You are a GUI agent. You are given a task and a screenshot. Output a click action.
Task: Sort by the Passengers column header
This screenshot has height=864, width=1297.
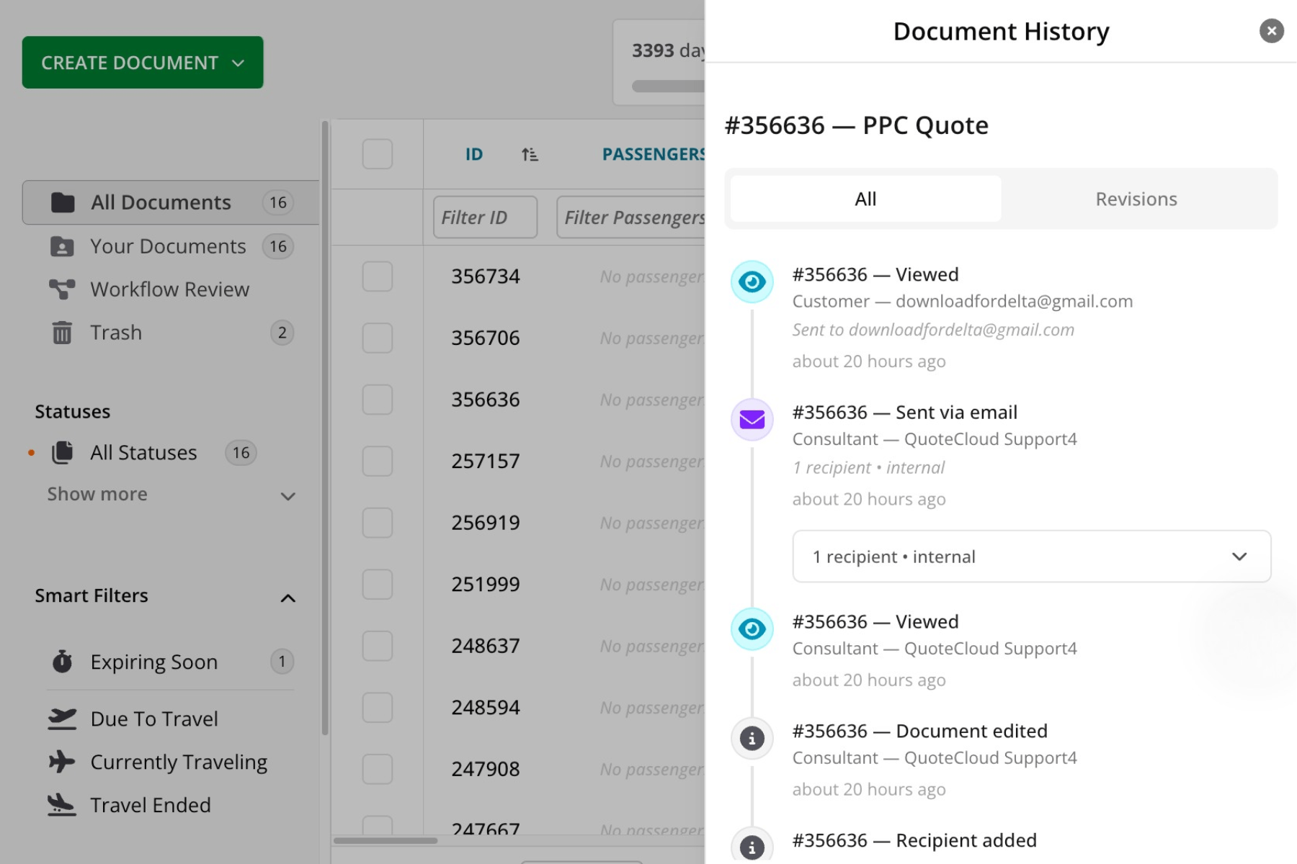click(x=653, y=154)
